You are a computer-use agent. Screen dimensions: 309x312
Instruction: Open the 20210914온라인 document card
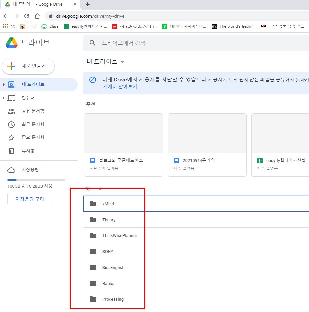pyautogui.click(x=207, y=145)
